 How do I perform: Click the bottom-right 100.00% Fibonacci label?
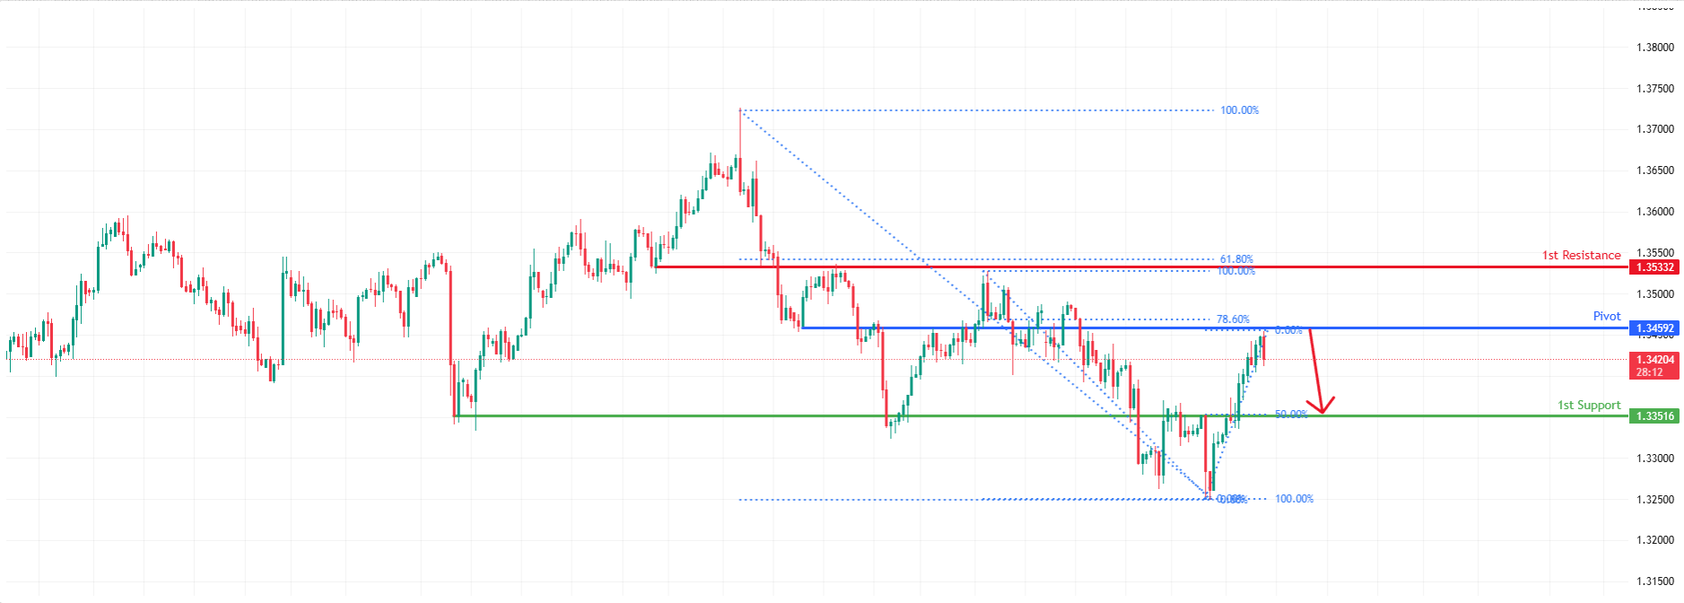(1294, 499)
